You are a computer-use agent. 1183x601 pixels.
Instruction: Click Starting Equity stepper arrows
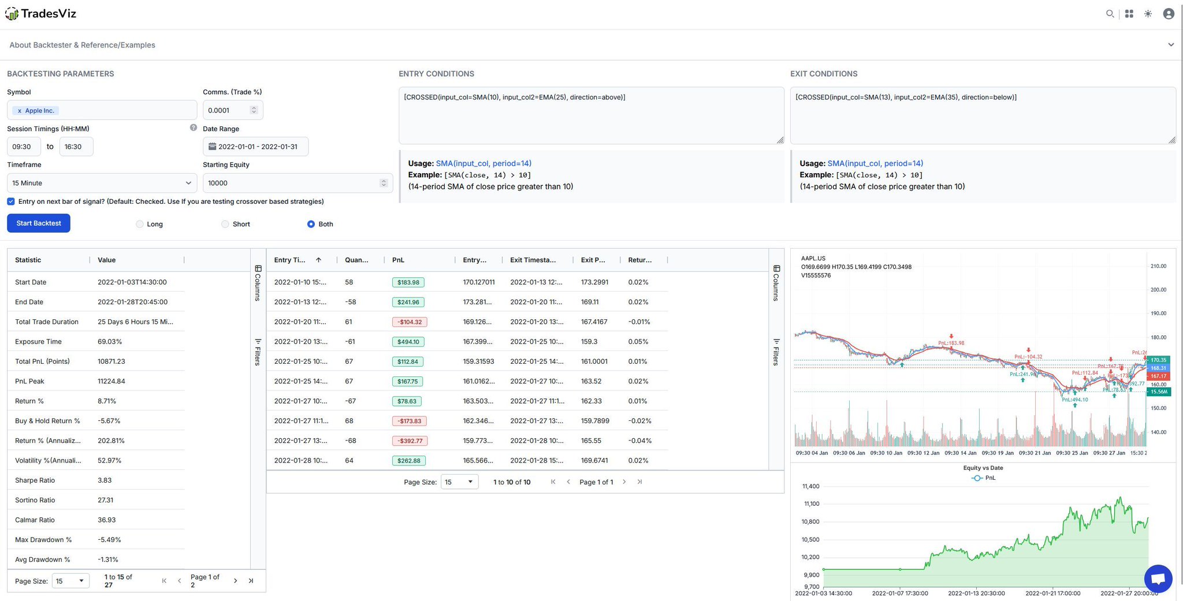click(x=384, y=183)
